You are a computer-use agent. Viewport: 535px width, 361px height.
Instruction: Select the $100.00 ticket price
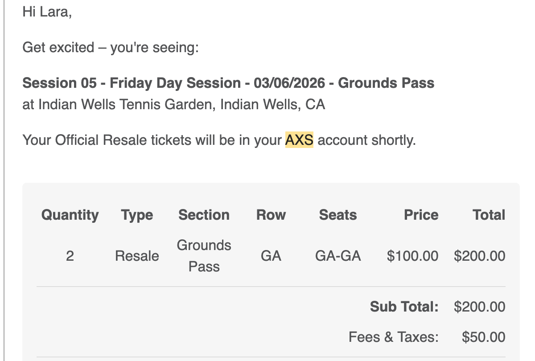pos(412,256)
